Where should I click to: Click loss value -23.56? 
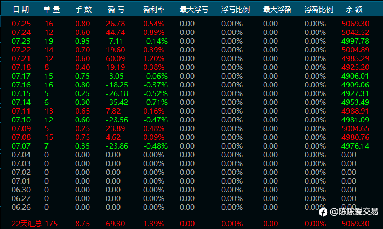(117, 120)
